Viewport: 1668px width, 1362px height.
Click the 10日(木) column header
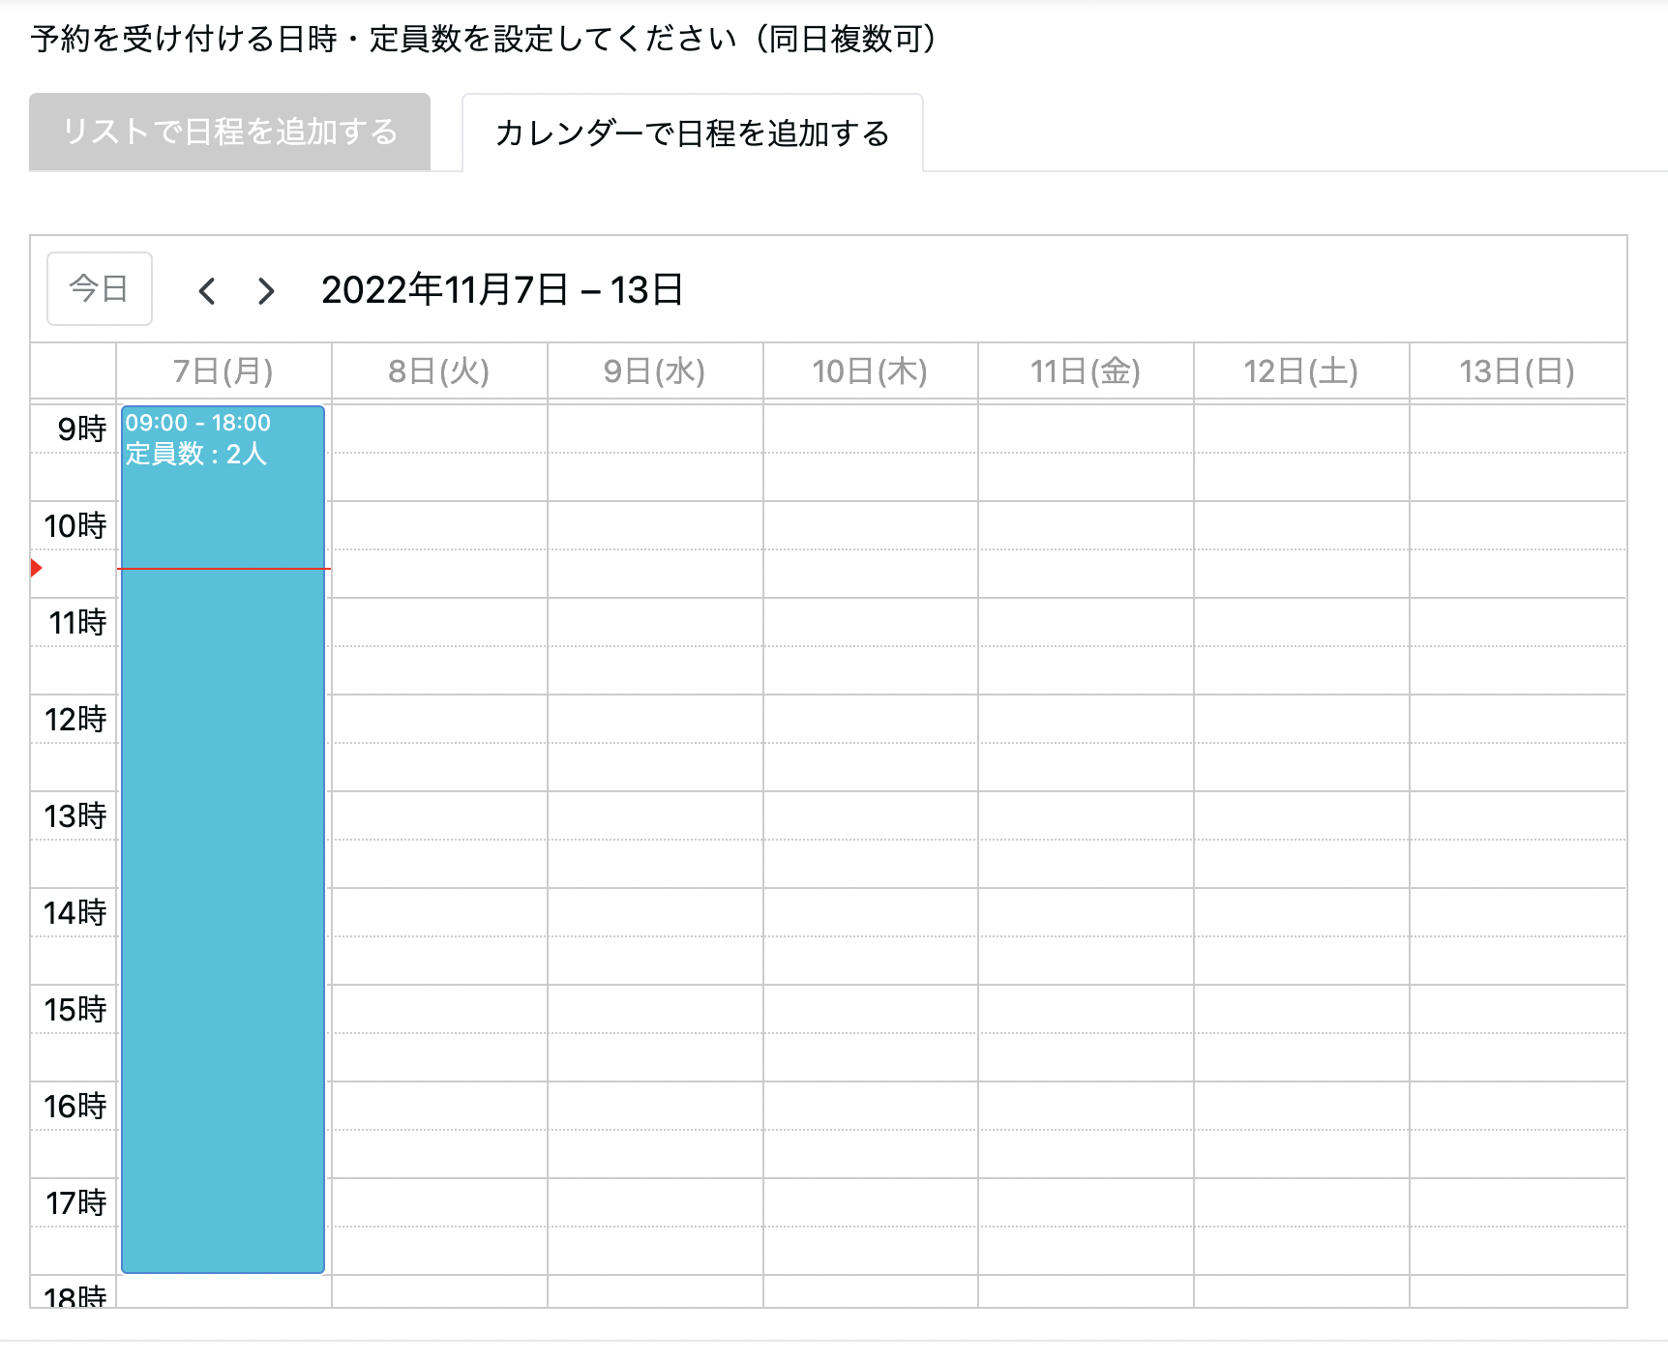[x=870, y=371]
